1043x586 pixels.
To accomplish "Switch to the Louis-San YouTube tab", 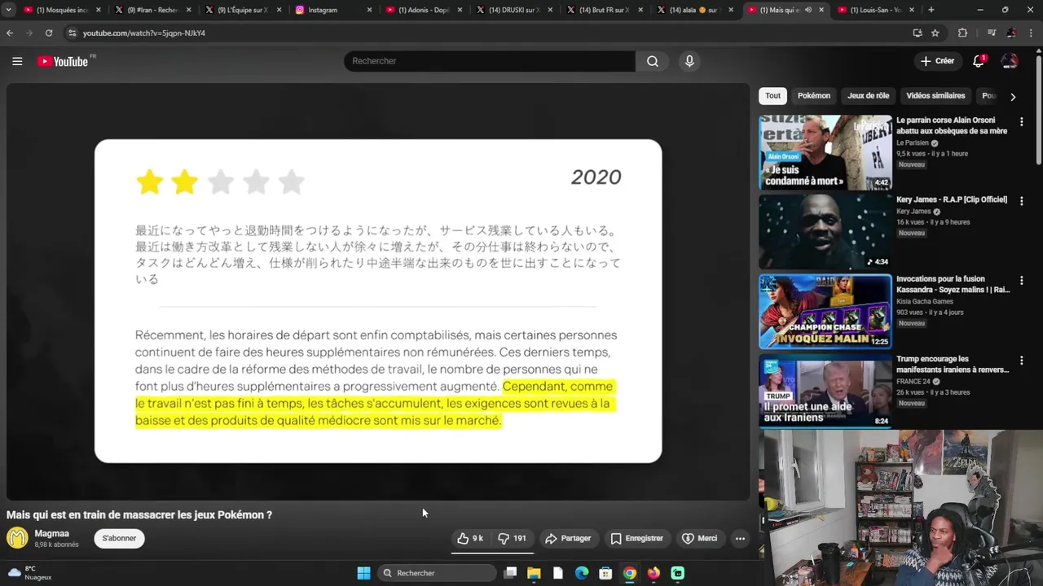I will [876, 10].
